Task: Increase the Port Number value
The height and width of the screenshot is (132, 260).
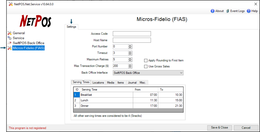Action: tap(130, 46)
